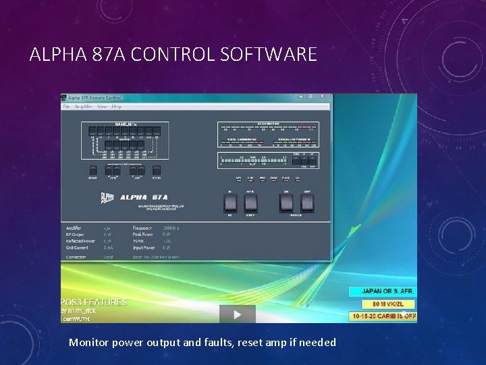The height and width of the screenshot is (365, 486).
Task: Switch amplifier power ON rocker
Action: [x=286, y=203]
